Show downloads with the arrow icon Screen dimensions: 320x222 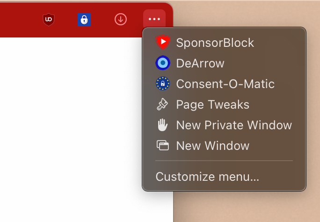(x=121, y=19)
